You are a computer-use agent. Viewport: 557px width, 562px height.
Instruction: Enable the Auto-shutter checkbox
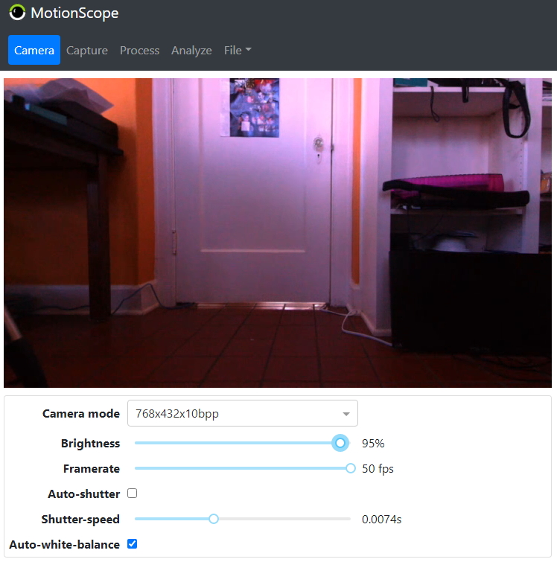[133, 493]
